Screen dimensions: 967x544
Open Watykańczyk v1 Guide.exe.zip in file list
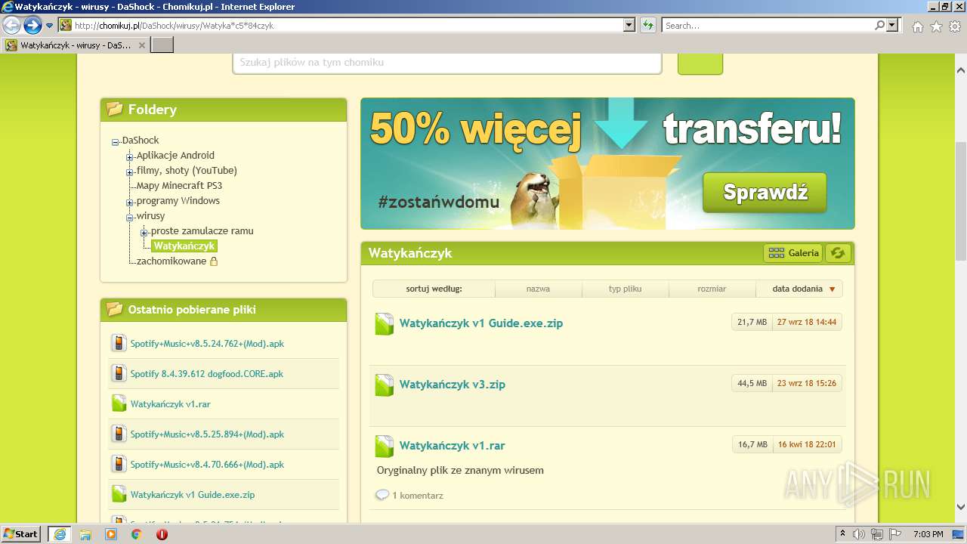[x=481, y=323]
